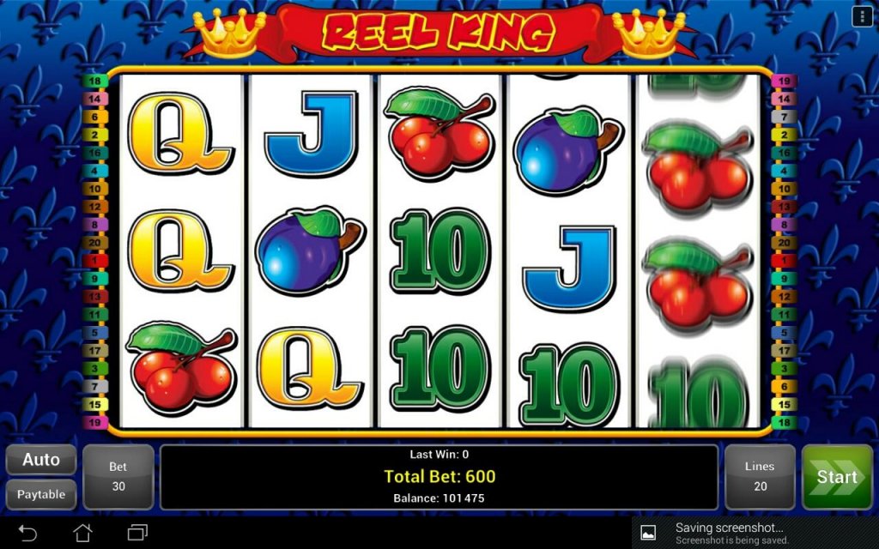Viewport: 879px width, 549px height.
Task: Select payline marker 18 on left side
Action: 94,81
